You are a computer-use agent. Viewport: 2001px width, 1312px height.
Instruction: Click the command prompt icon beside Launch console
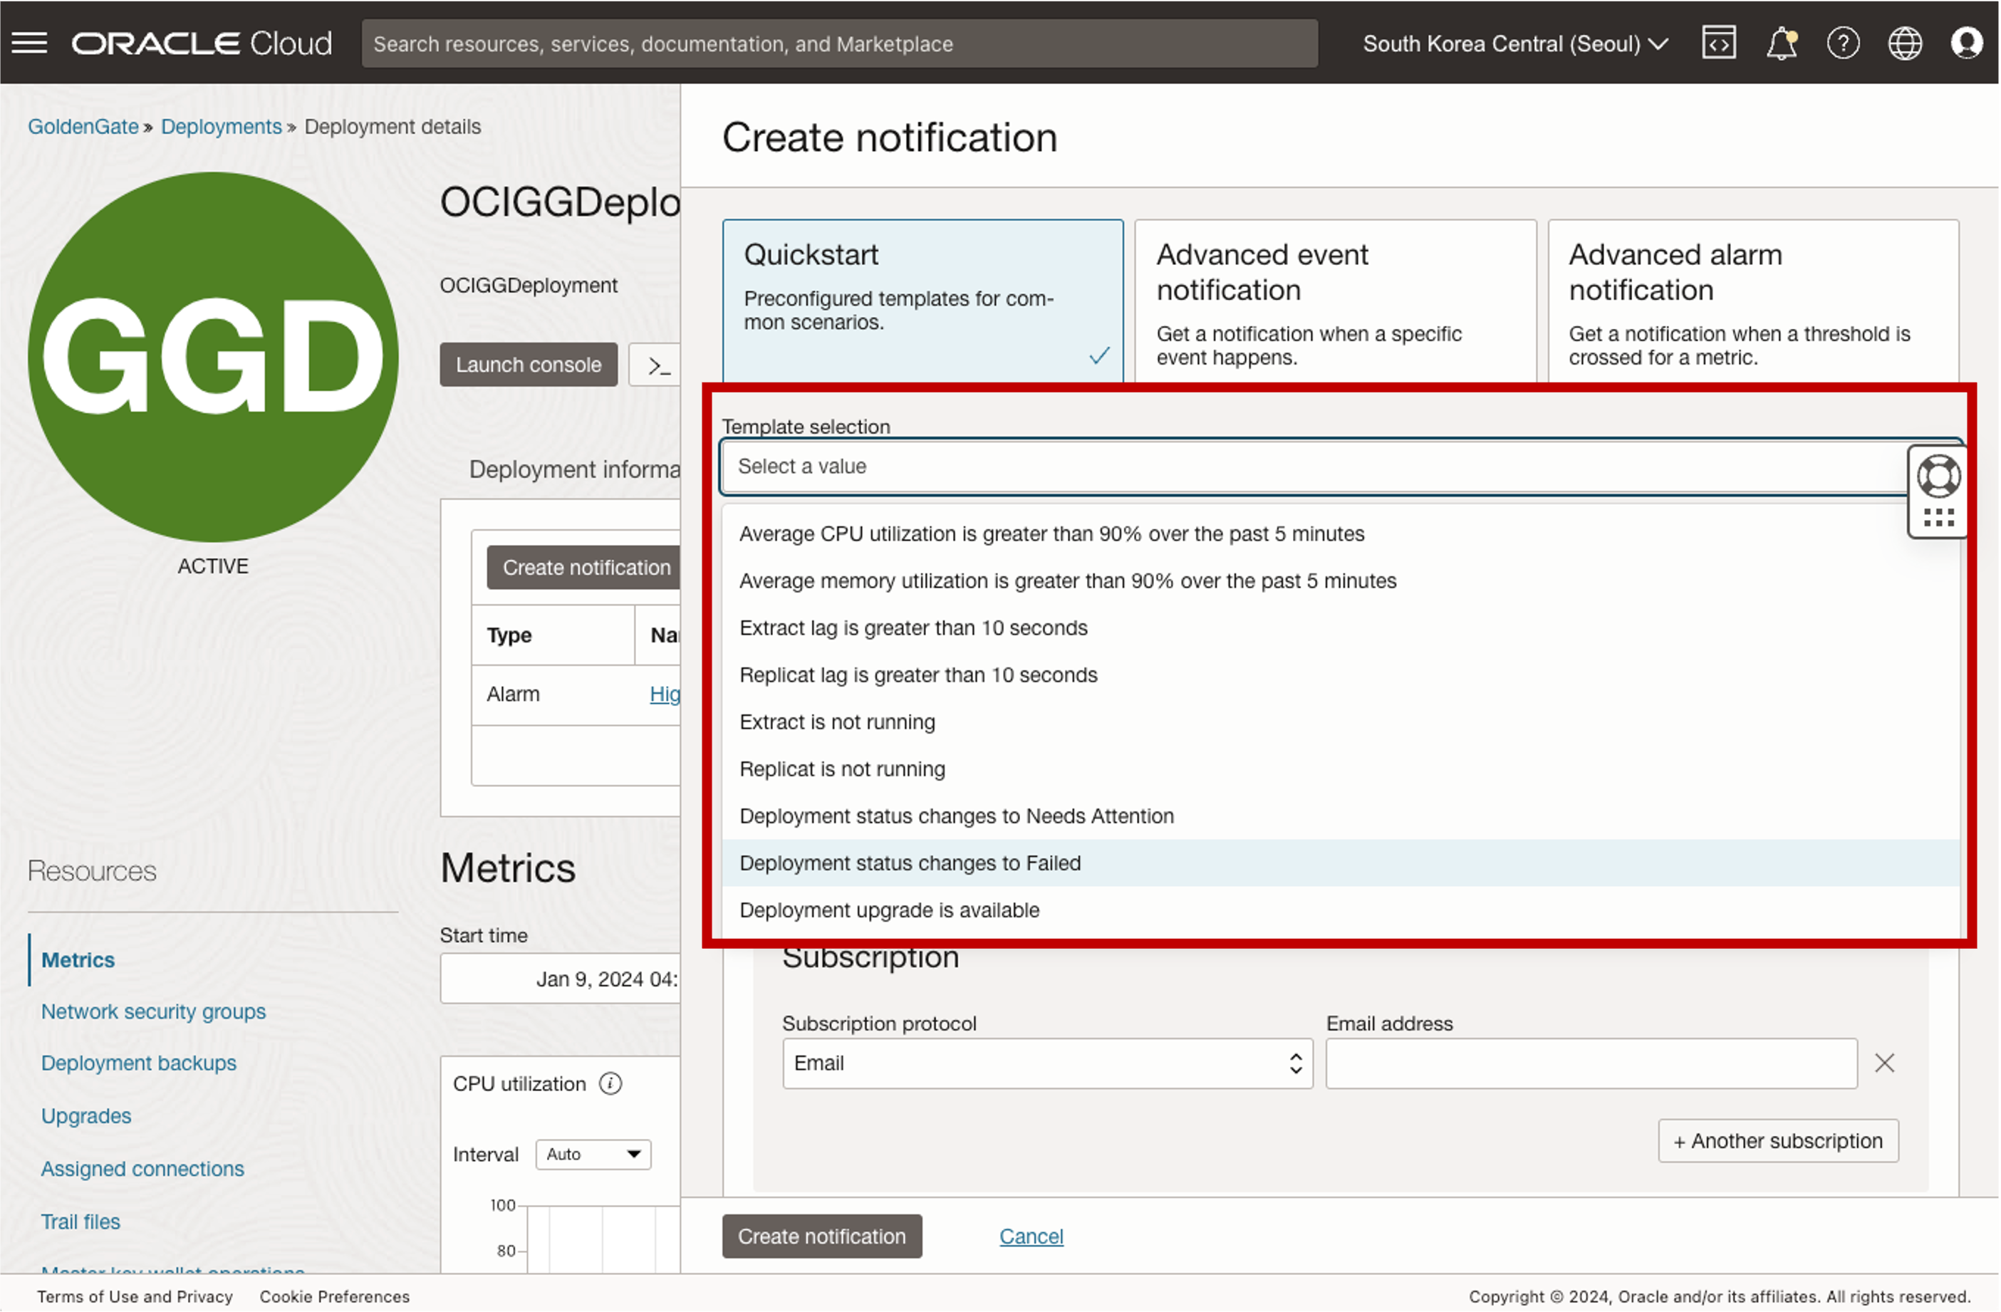(658, 365)
